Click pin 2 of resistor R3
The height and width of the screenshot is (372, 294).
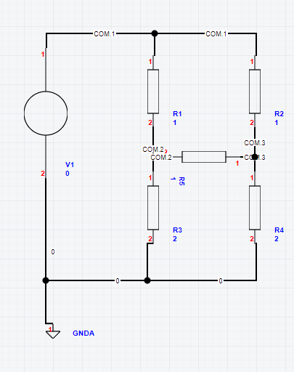coord(150,239)
